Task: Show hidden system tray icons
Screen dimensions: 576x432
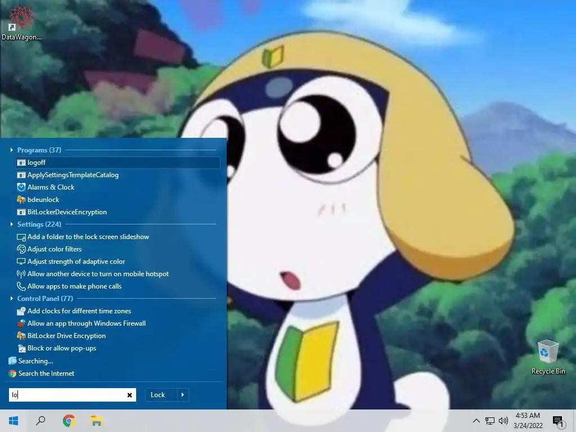Action: click(x=476, y=421)
